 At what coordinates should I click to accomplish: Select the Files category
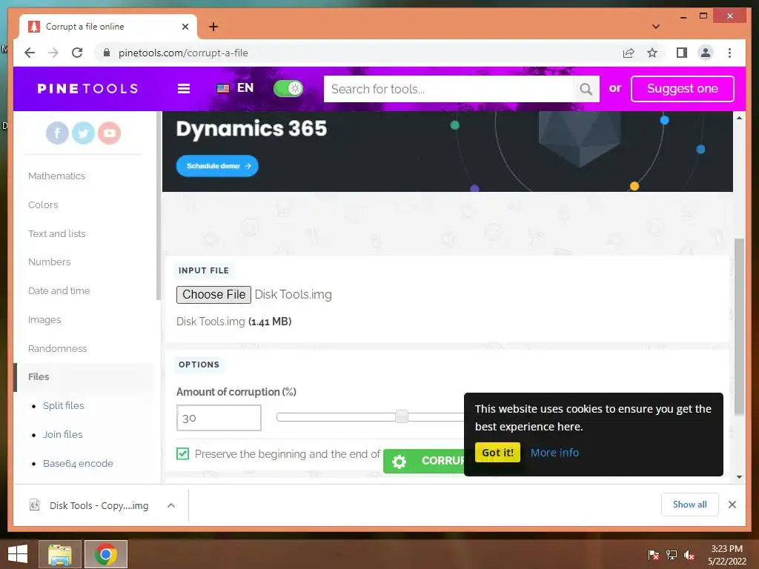(x=39, y=376)
